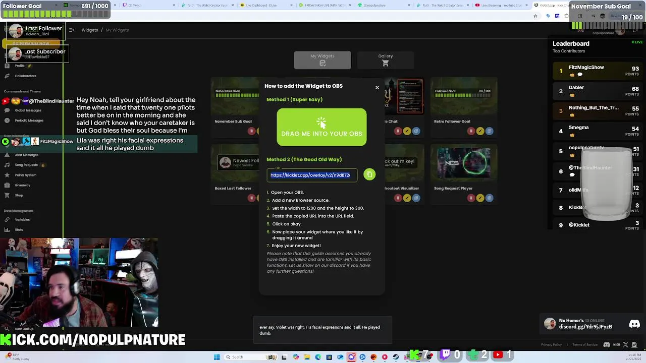Open Profile in the sidebar
Image resolution: width=646 pixels, height=363 pixels.
[20, 66]
